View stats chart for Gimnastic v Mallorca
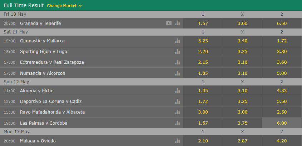This screenshot has width=302, height=146. click(177, 41)
